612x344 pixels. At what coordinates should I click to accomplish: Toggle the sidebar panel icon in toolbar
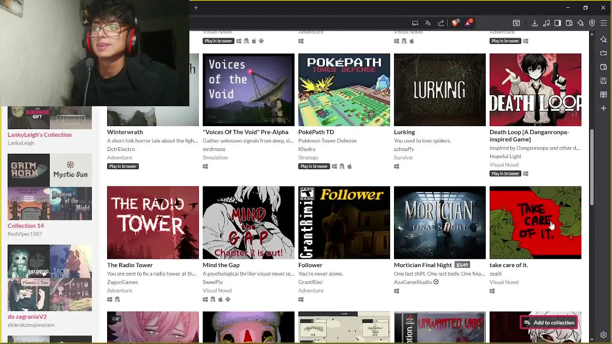coord(557,23)
